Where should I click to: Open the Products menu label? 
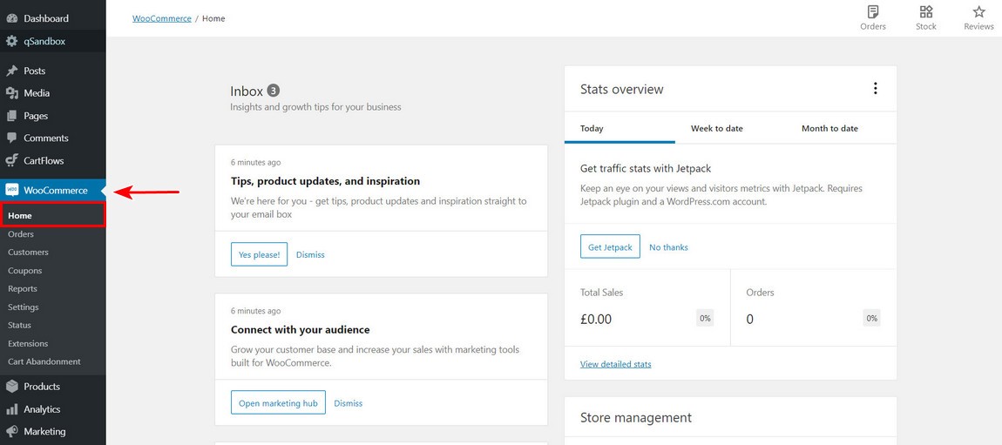point(42,387)
